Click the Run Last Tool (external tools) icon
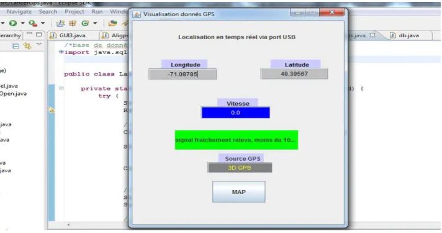442x233 pixels. pos(33,23)
